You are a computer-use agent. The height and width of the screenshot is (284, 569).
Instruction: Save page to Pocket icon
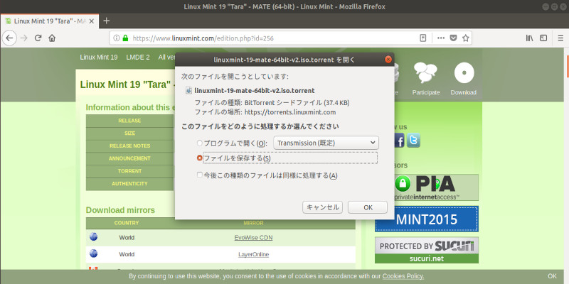pyautogui.click(x=453, y=38)
